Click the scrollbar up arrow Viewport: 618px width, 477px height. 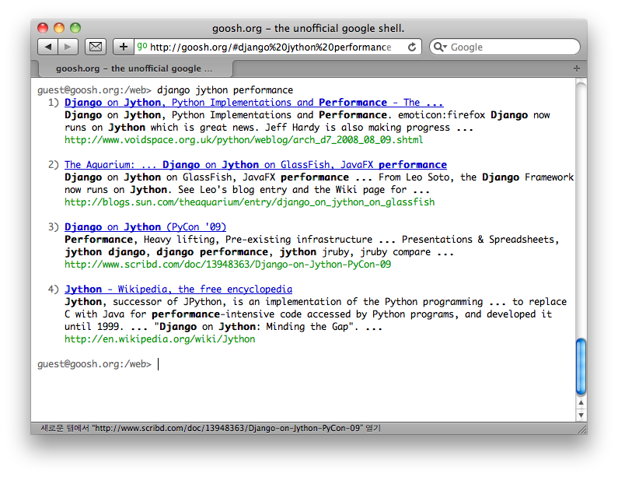581,403
